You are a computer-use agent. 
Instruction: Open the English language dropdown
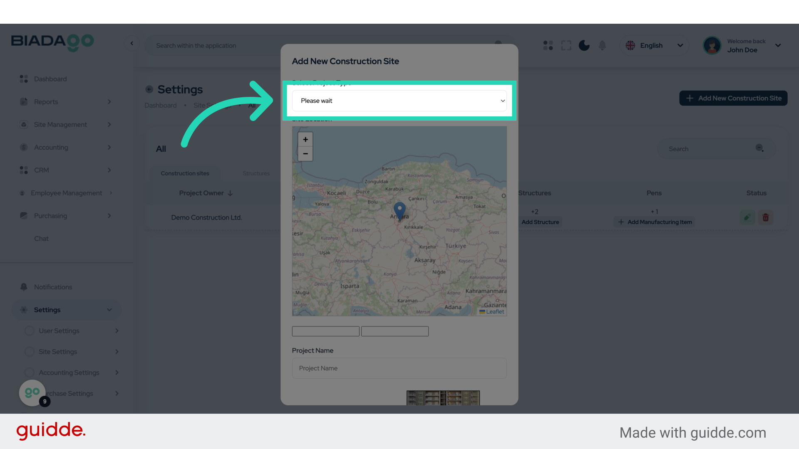654,45
